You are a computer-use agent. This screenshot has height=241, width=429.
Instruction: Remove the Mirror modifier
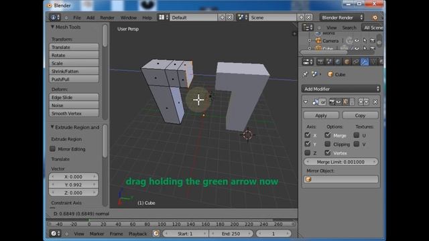tap(375, 102)
